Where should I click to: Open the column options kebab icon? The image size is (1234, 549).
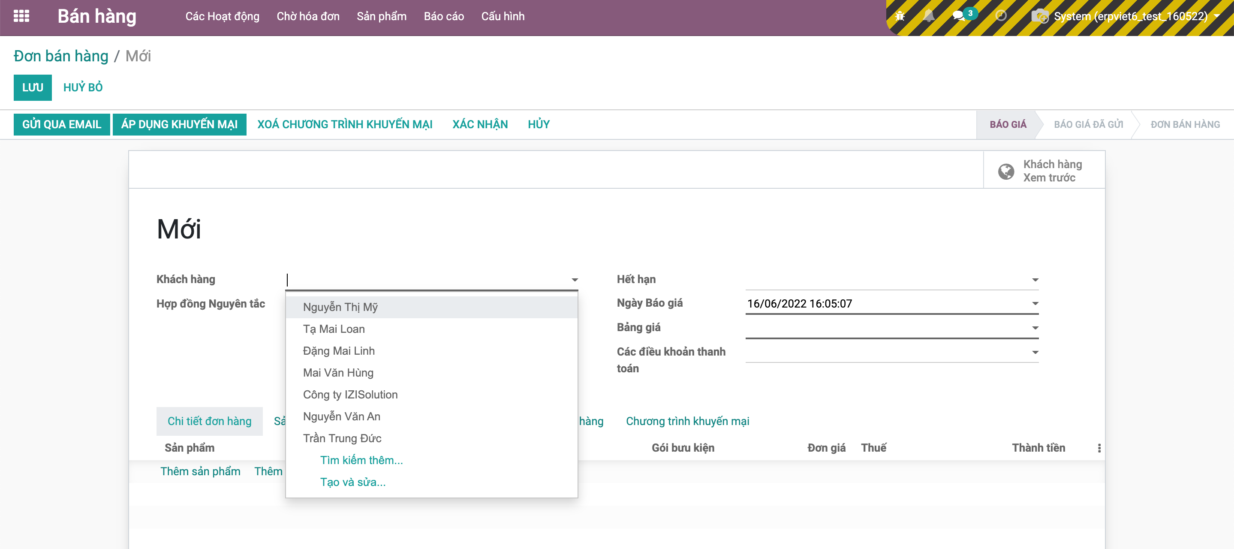click(1099, 448)
